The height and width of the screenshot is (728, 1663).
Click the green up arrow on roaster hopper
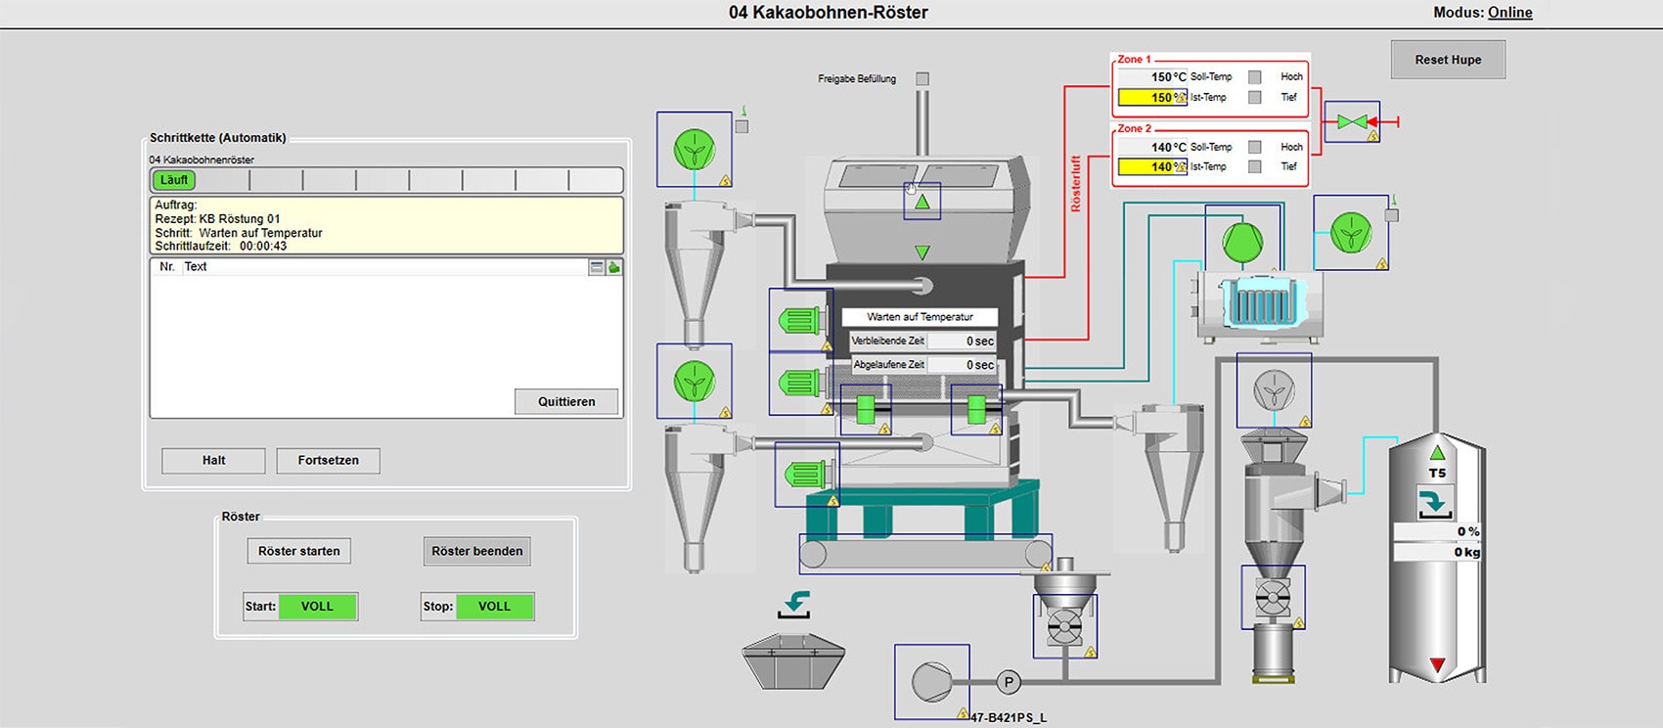(921, 203)
